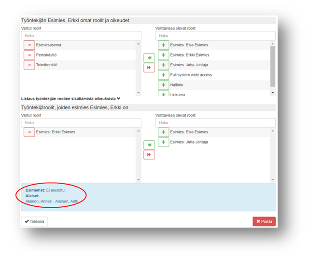Remove Peruskäyttö role with minus icon
The width and height of the screenshot is (309, 259).
29,55
